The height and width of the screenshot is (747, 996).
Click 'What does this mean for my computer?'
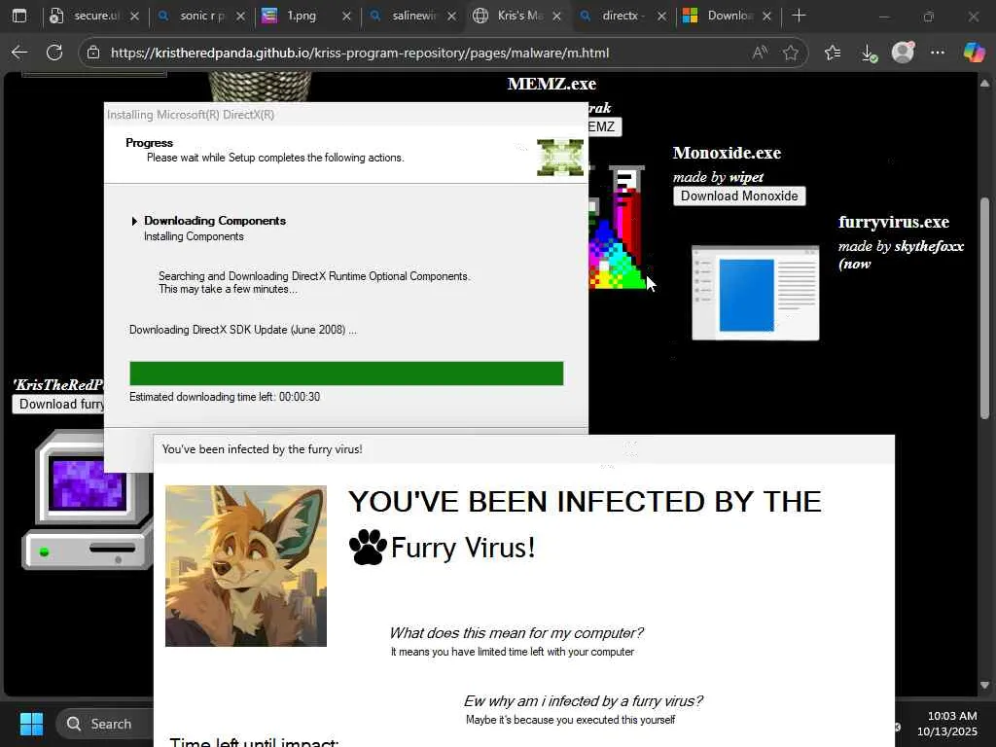[516, 632]
